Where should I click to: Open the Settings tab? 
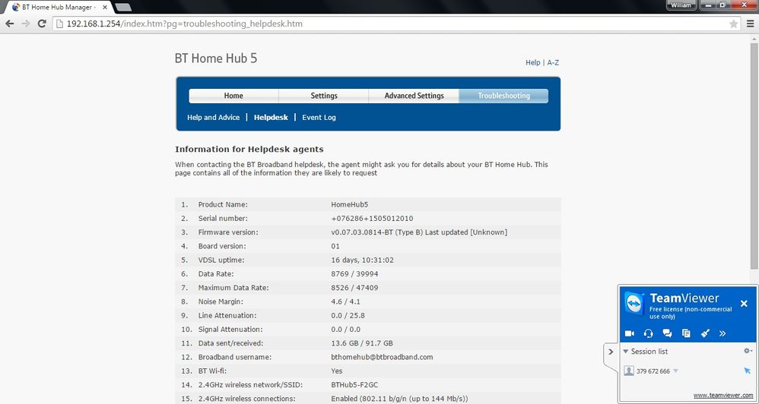324,96
